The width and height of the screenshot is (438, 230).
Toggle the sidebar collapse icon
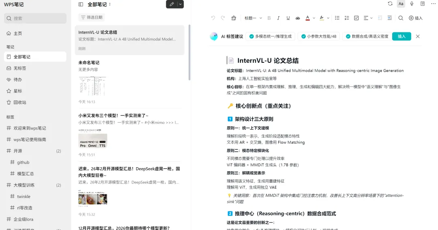tap(81, 4)
